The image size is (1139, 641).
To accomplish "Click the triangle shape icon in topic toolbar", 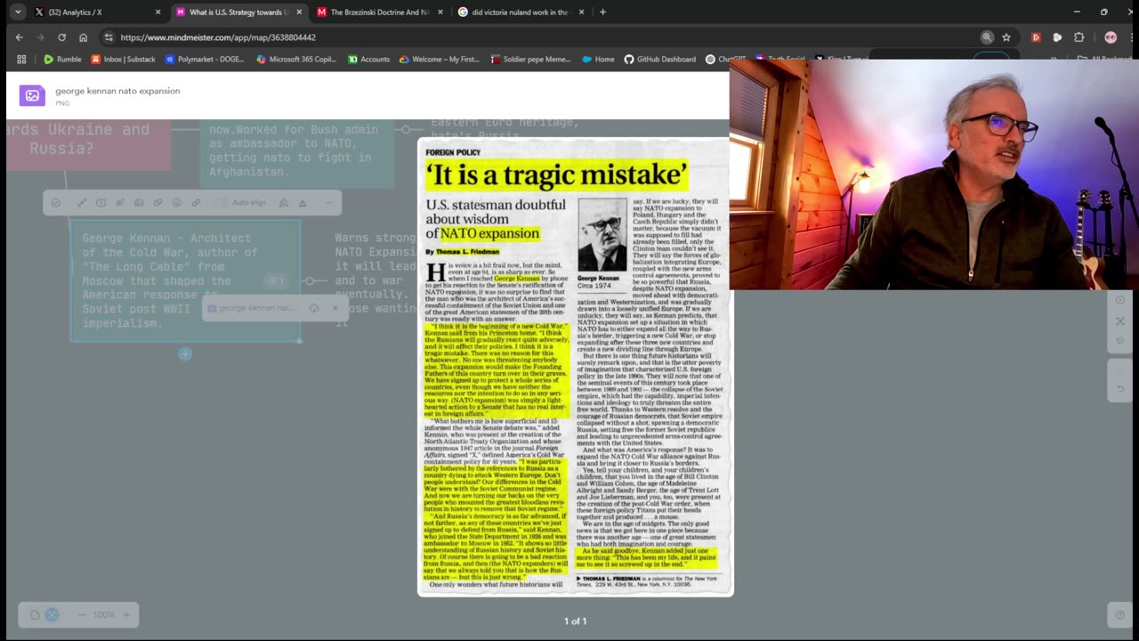I will click(x=303, y=203).
